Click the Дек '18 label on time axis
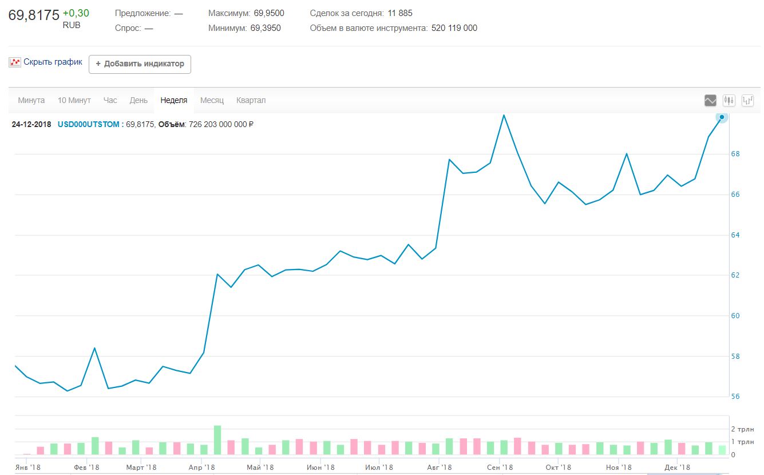 677,468
